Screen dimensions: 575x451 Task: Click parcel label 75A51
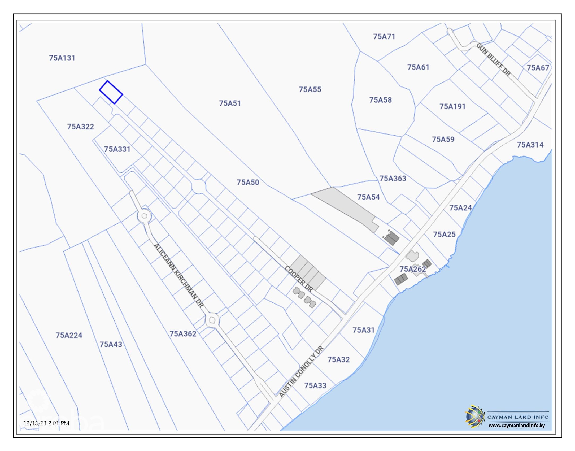tap(230, 103)
